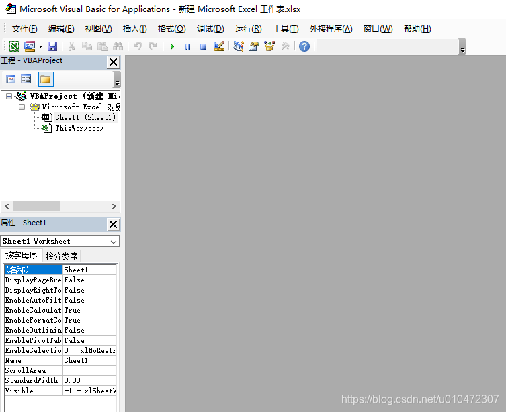Viewport: 506px width, 412px height.
Task: Run macro with green play button
Action: [172, 47]
